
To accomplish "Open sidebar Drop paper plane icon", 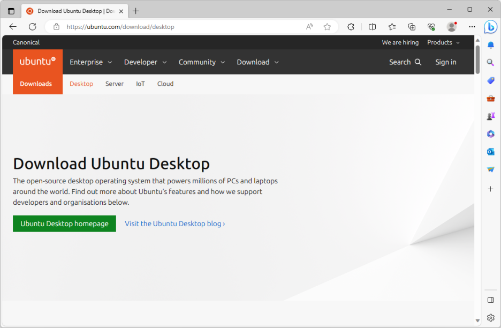I will (x=491, y=169).
